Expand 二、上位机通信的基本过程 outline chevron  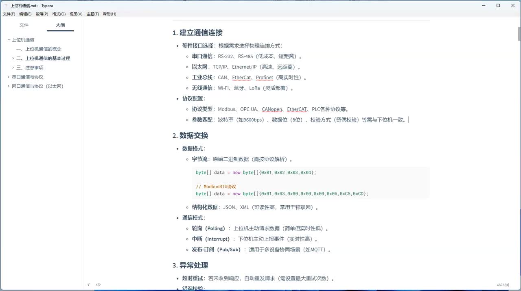coord(13,59)
